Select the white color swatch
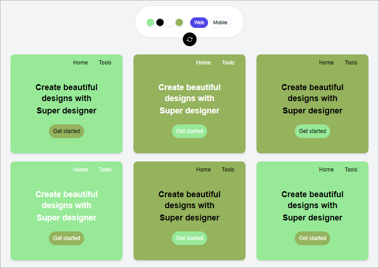379x268 pixels. (169, 22)
